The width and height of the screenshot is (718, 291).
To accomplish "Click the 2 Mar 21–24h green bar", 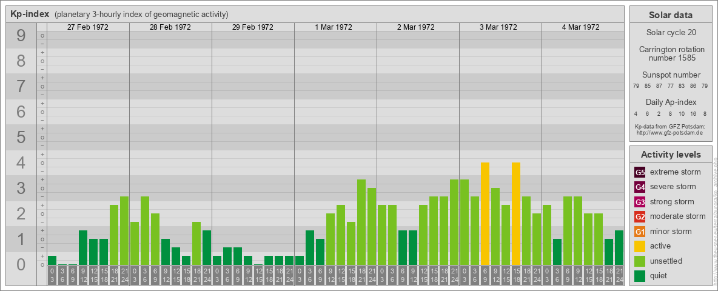I will [454, 222].
